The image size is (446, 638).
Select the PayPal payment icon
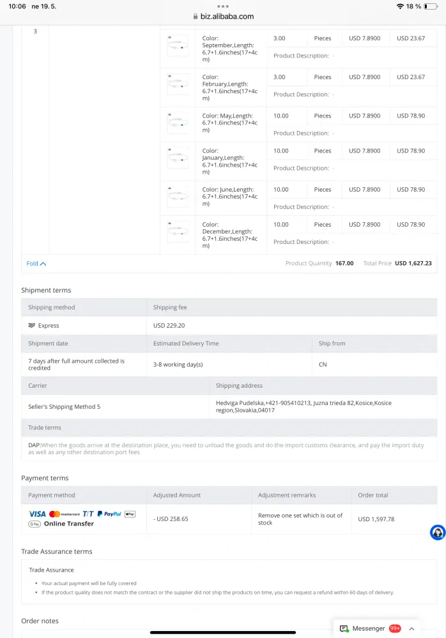pyautogui.click(x=109, y=514)
